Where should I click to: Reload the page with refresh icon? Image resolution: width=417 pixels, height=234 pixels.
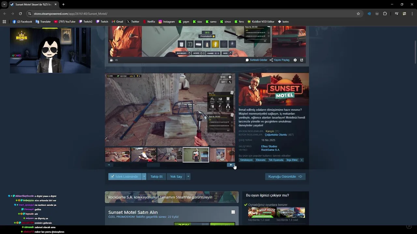coord(20,14)
